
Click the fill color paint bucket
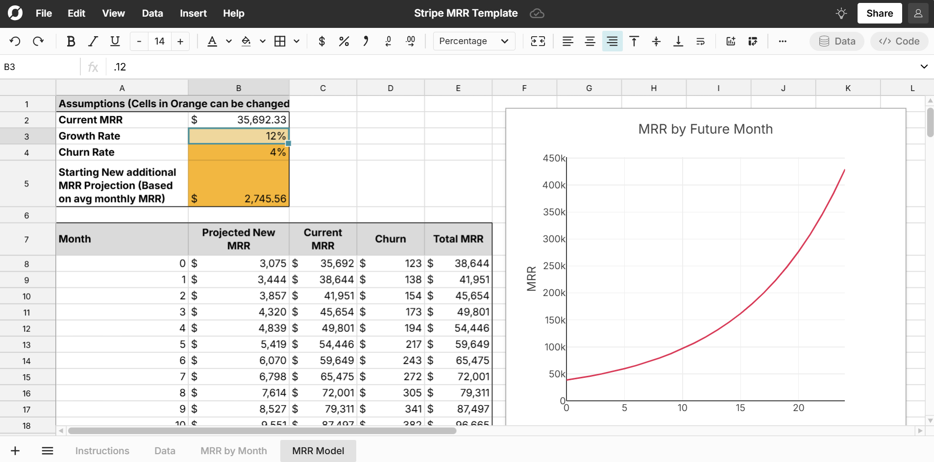[x=246, y=41]
